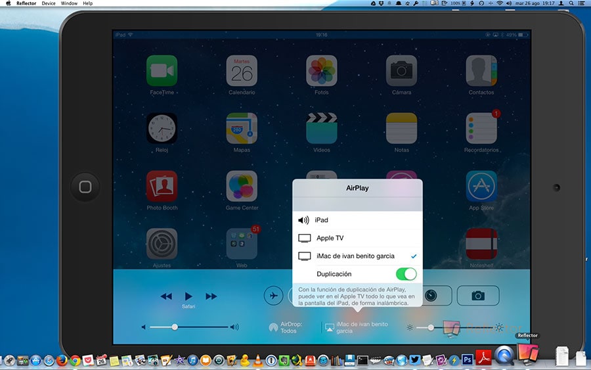Open VLC from the Dock
The width and height of the screenshot is (591, 370).
(x=257, y=361)
